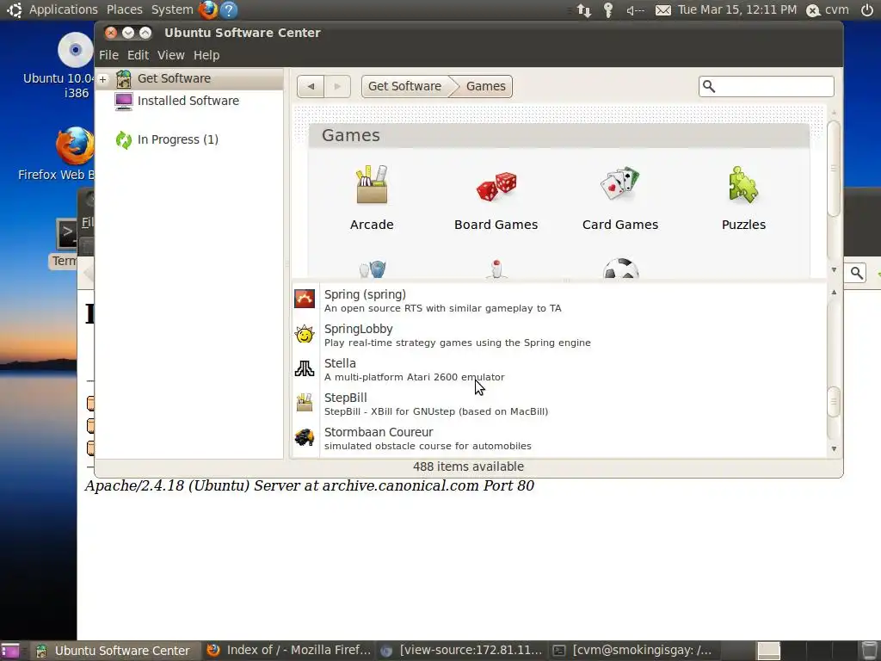Viewport: 881px width, 661px height.
Task: Click the magnifier icon in search box
Action: (x=709, y=87)
